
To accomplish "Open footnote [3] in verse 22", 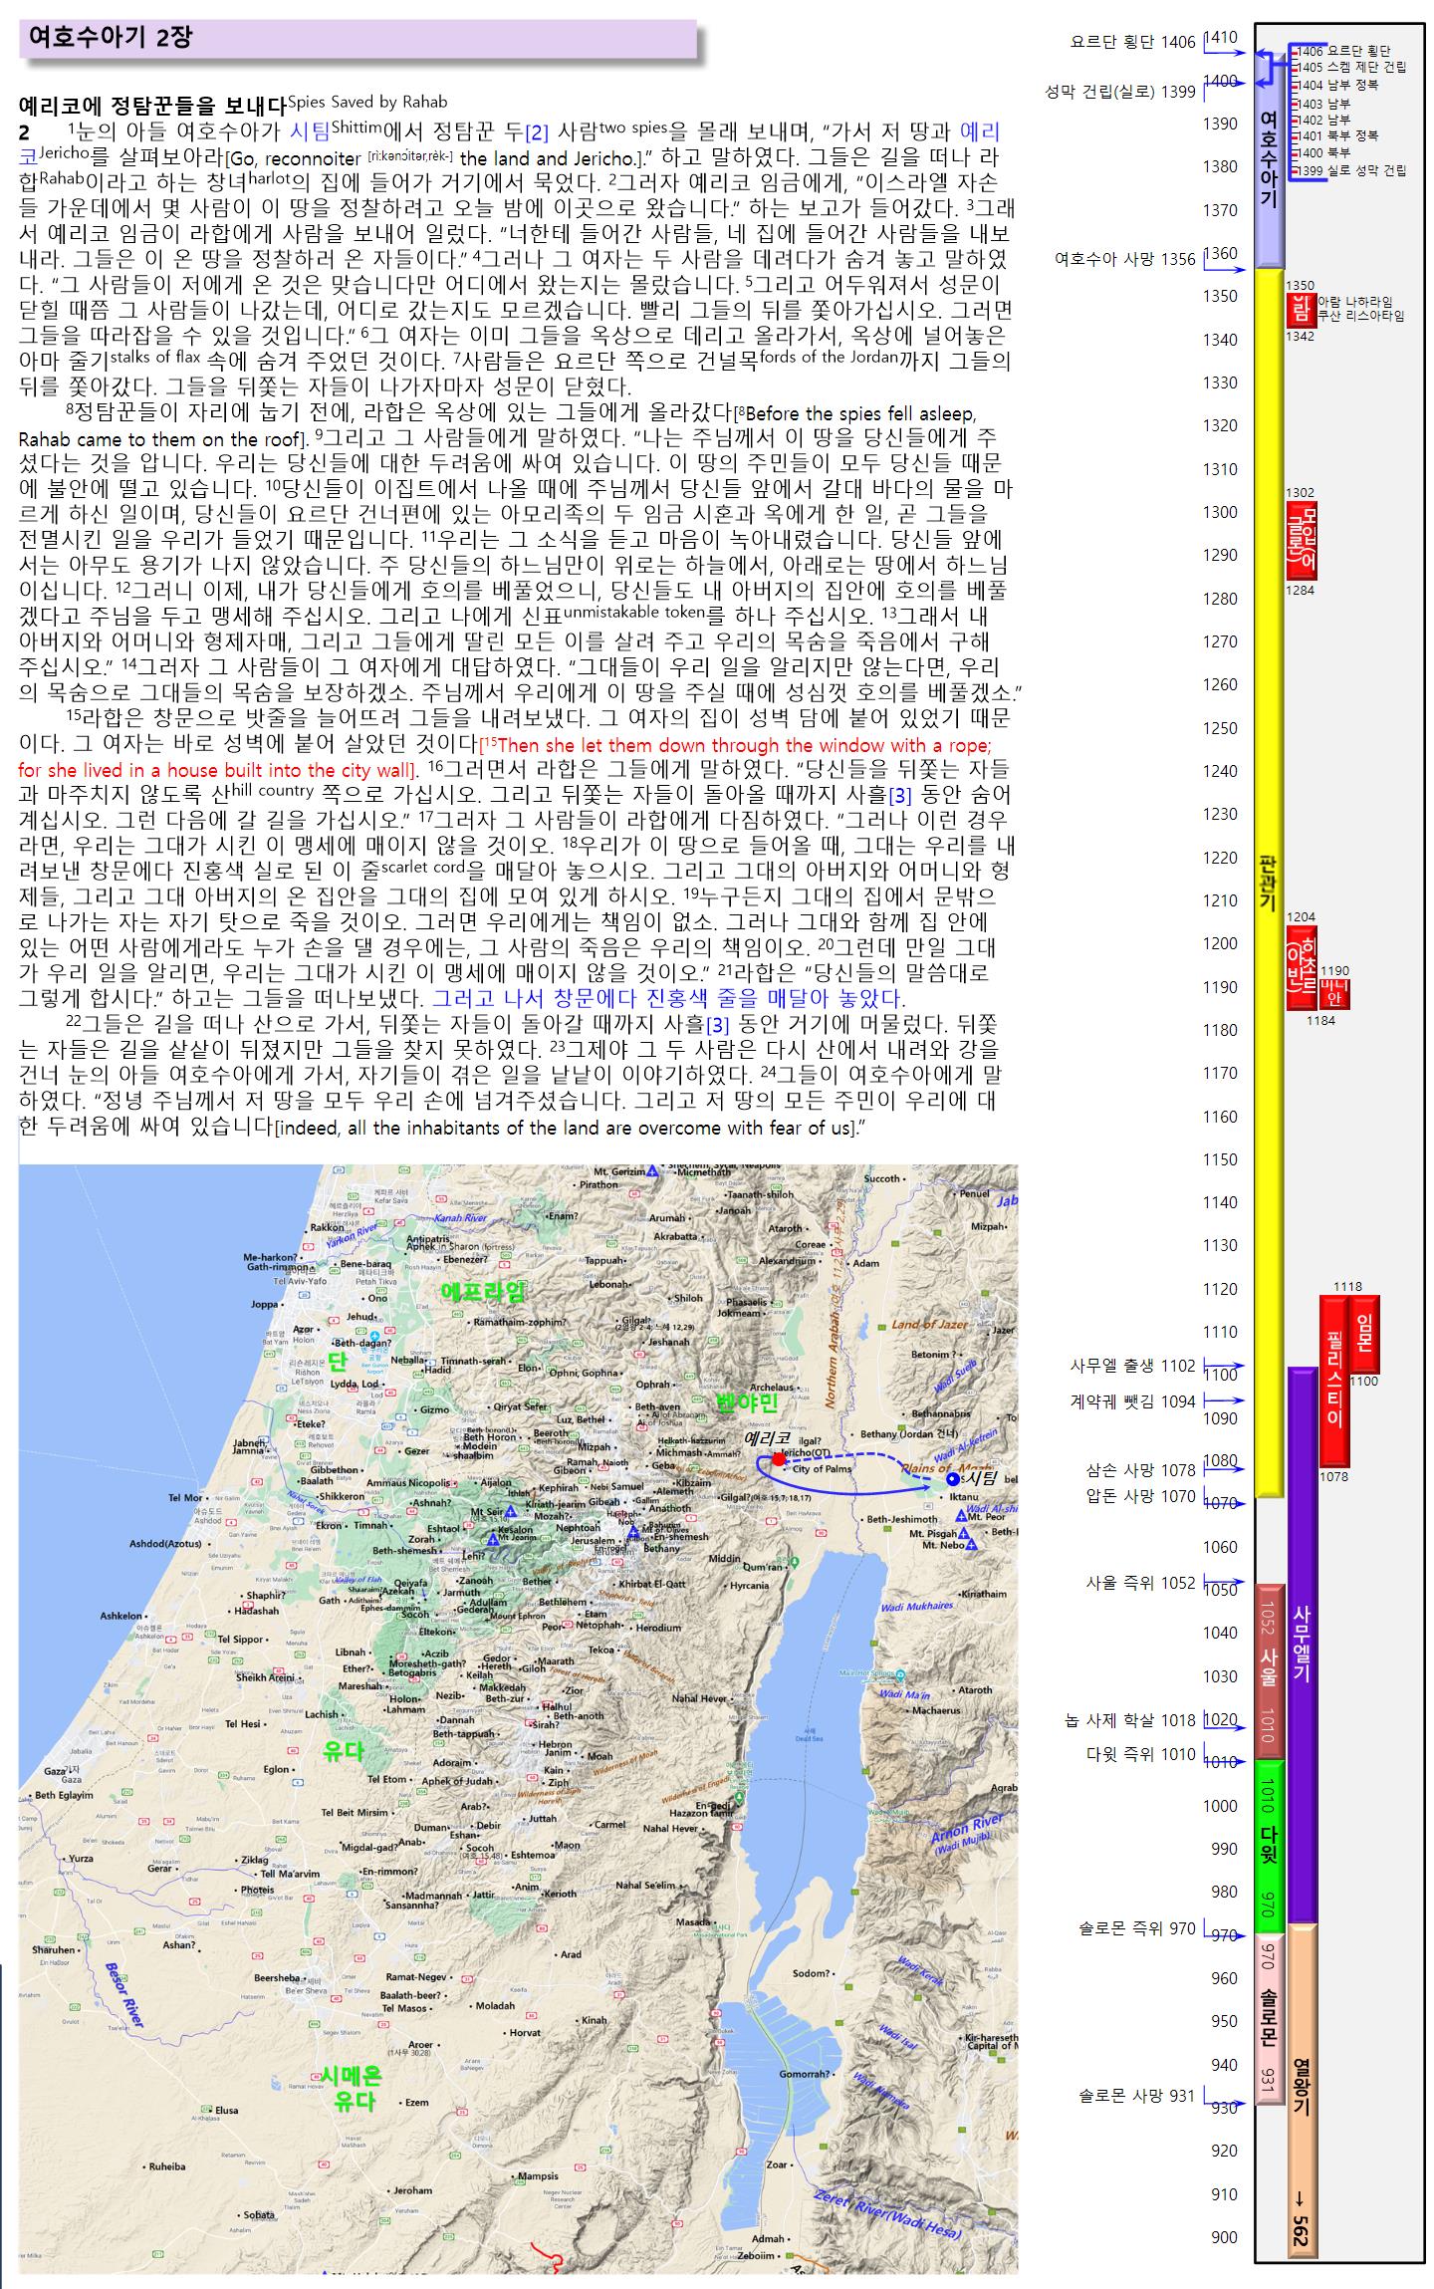I will 718,1025.
